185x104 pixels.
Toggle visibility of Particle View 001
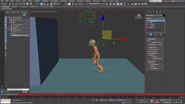coord(10,19)
